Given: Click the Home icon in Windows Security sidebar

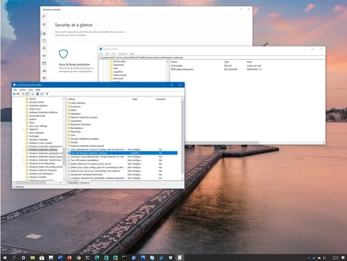Looking at the screenshot, I should (44, 33).
